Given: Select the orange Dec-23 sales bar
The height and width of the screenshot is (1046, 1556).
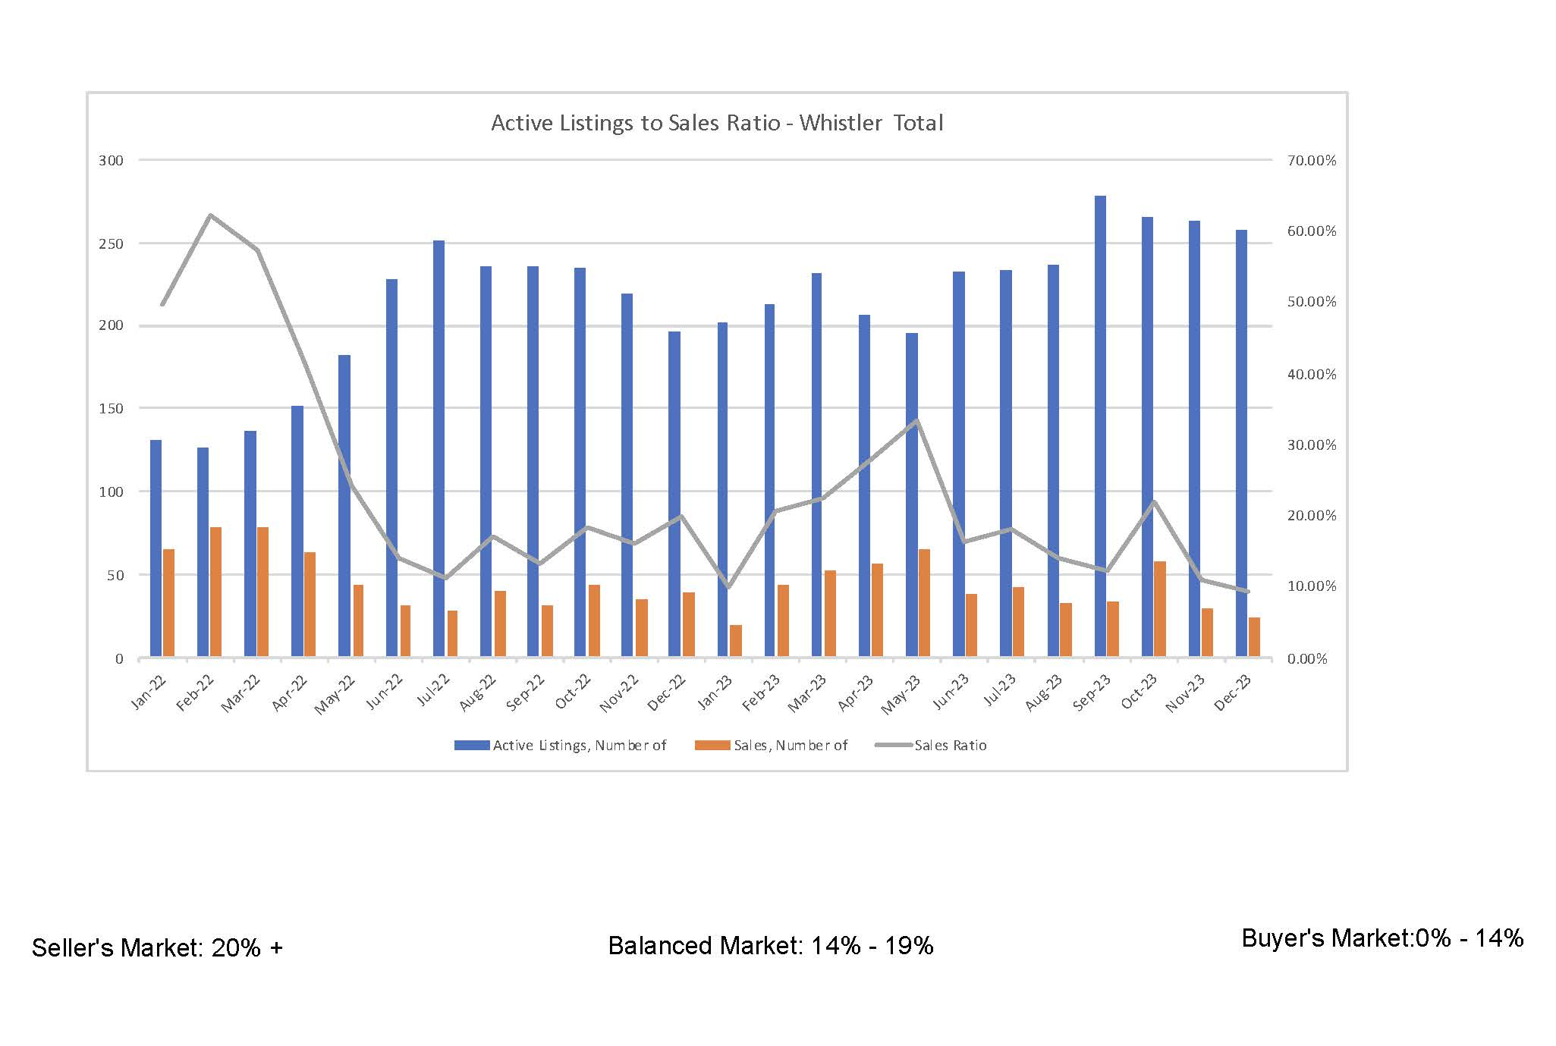Looking at the screenshot, I should click(x=1254, y=637).
